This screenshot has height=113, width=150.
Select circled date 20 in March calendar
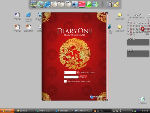pyautogui.click(x=143, y=29)
